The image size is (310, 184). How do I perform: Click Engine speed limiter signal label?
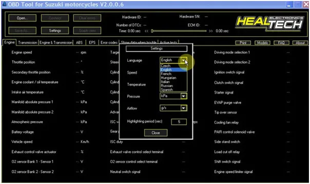click(x=234, y=172)
